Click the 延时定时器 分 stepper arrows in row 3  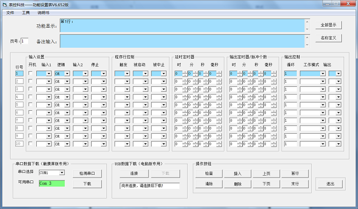pos(195,89)
